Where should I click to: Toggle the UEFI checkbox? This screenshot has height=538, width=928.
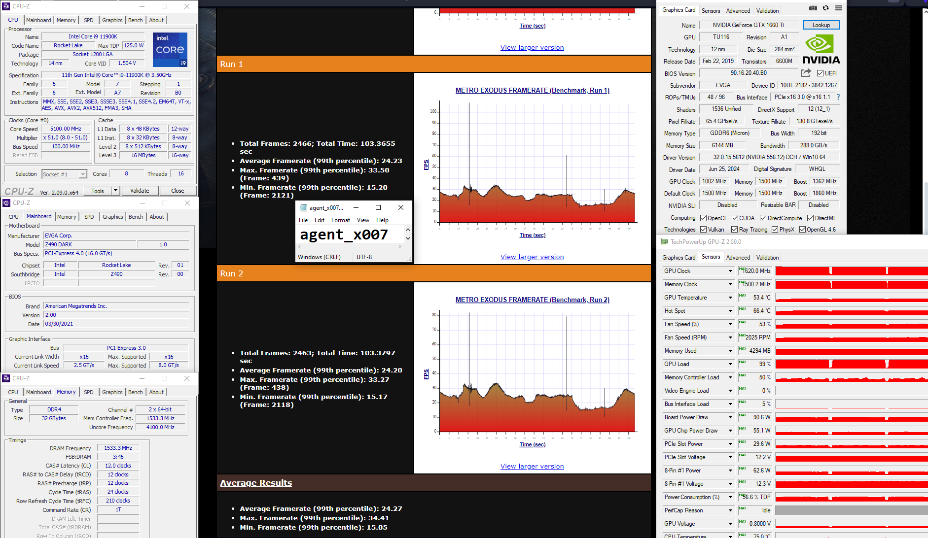pos(820,73)
